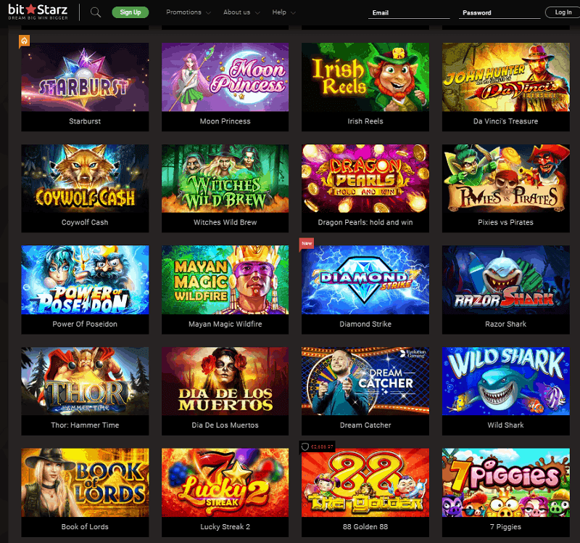Screen dimensions: 580x543
Task: Click the New badge on Diamond Strike
Action: coord(306,244)
